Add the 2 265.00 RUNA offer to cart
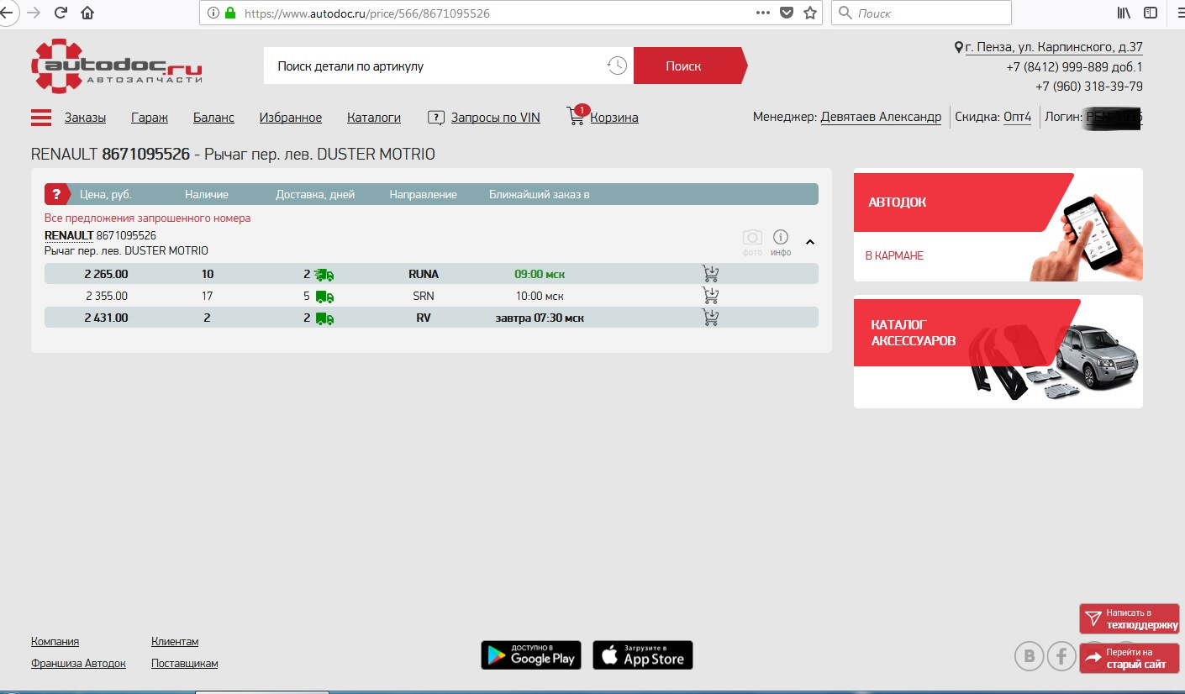The height and width of the screenshot is (694, 1185). click(710, 274)
